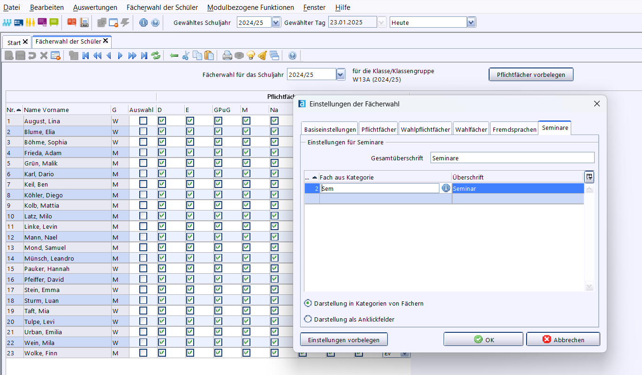Tick Auswahl checkbox for Karl, Dario
642x375 pixels.
pos(143,173)
